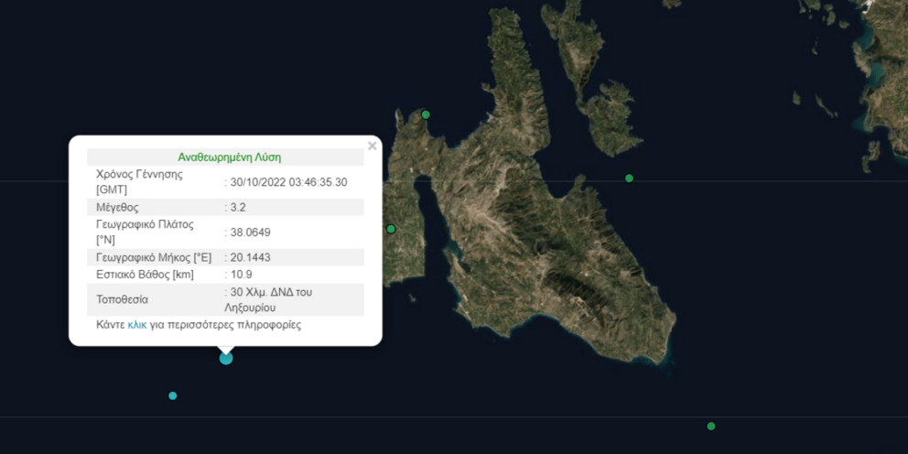Click green marker on Lixouri west coast
The image size is (908, 454).
391,229
